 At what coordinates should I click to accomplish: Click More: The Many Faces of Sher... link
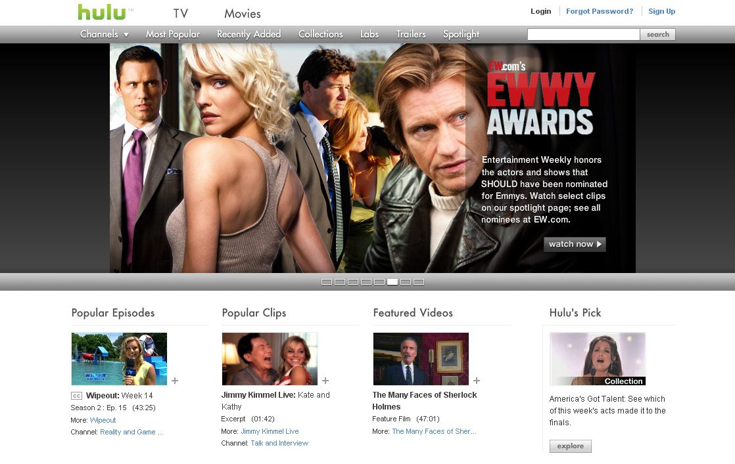point(434,431)
